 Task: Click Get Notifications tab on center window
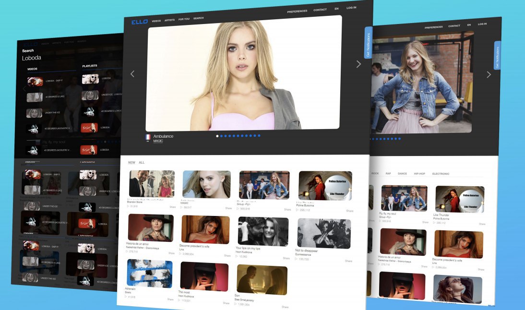point(368,43)
